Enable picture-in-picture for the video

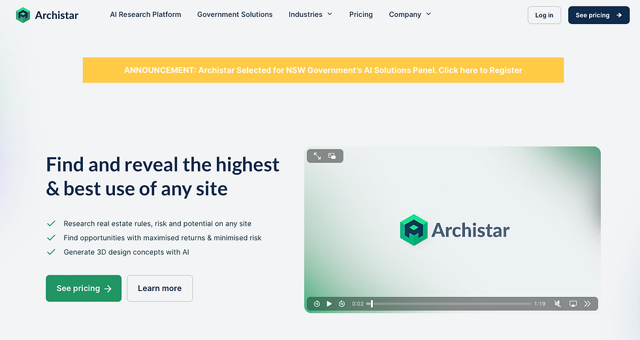[332, 156]
